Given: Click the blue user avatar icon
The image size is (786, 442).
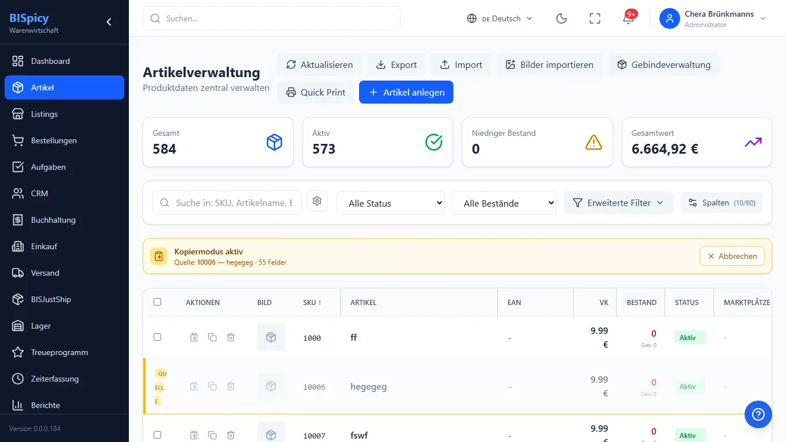Looking at the screenshot, I should tap(669, 18).
